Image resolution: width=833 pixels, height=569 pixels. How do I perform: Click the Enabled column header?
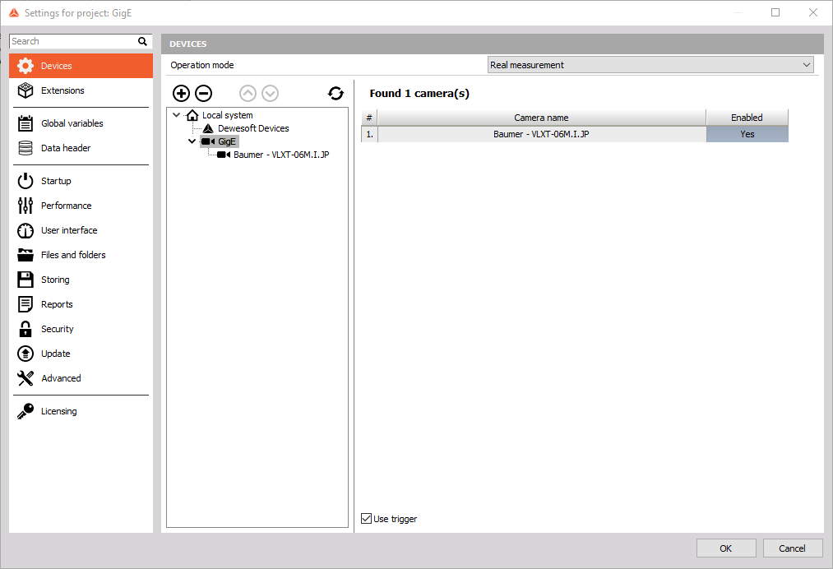click(x=747, y=118)
